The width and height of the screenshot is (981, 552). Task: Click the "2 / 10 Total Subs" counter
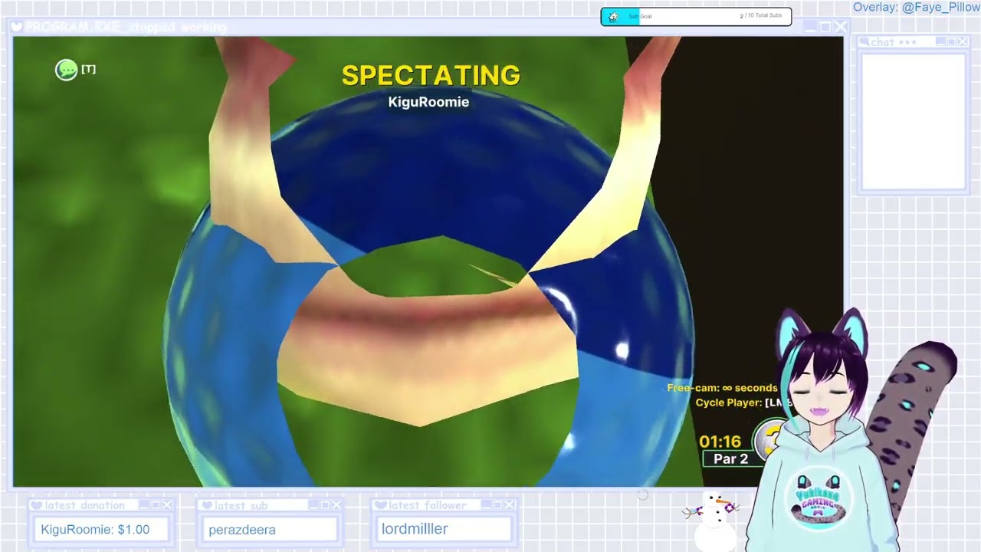[761, 16]
